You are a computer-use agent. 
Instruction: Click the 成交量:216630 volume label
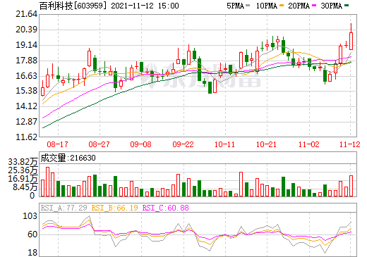pyautogui.click(x=68, y=158)
